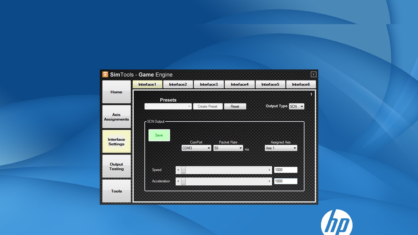Click the SCN Output group label

(x=156, y=121)
